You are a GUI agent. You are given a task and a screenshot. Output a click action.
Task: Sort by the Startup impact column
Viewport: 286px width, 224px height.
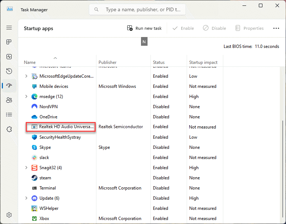tap(203, 62)
